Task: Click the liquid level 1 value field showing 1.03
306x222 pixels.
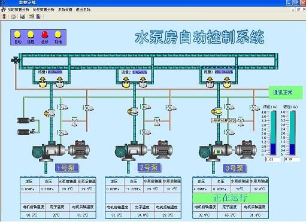Action: coord(272,159)
